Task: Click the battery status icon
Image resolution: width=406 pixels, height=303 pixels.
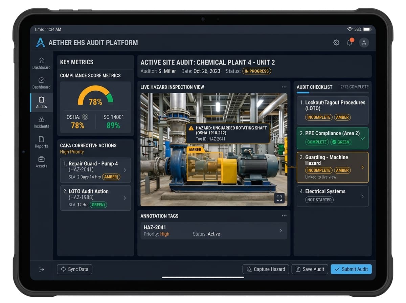Action: [367, 29]
